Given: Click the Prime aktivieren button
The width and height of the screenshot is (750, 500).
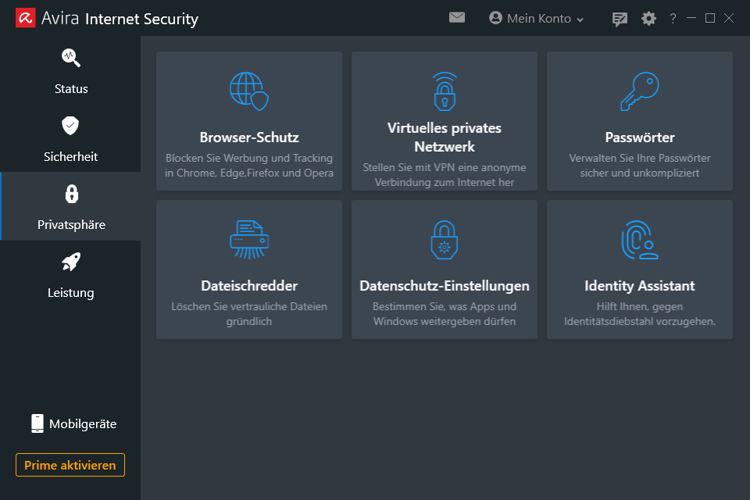Looking at the screenshot, I should [70, 465].
